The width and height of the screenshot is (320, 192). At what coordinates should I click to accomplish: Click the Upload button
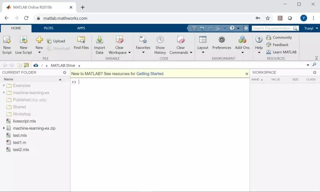(x=56, y=41)
